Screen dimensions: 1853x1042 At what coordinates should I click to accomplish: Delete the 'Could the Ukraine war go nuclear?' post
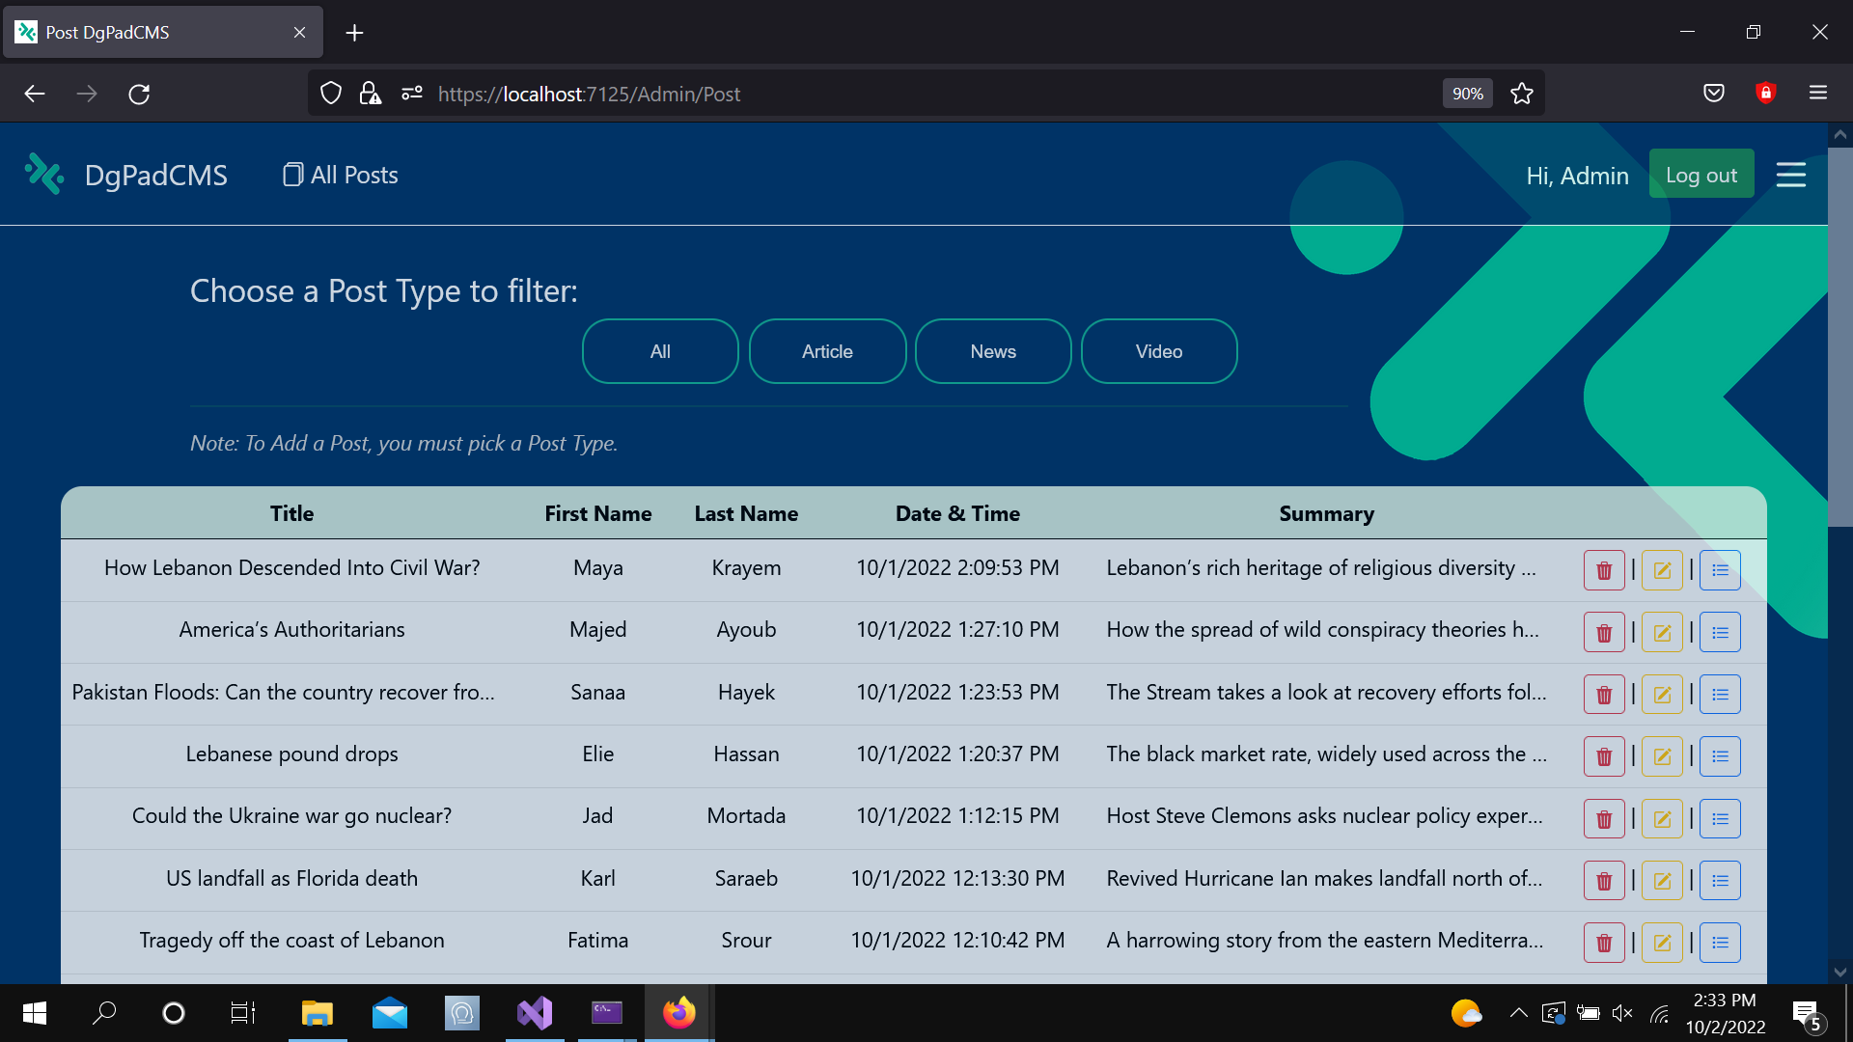(1603, 819)
